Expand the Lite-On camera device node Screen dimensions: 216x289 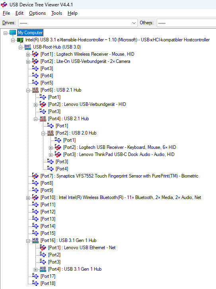(28, 62)
